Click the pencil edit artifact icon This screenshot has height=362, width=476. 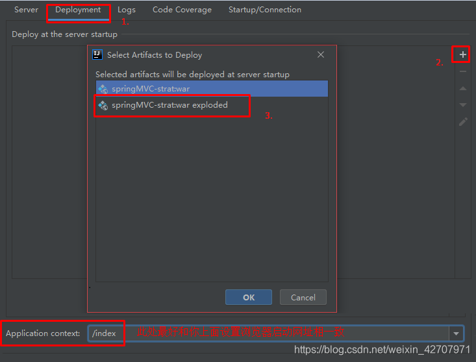point(463,121)
